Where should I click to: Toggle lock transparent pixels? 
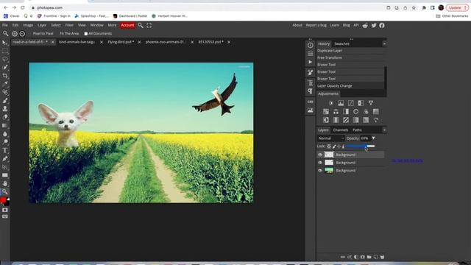tap(329, 146)
